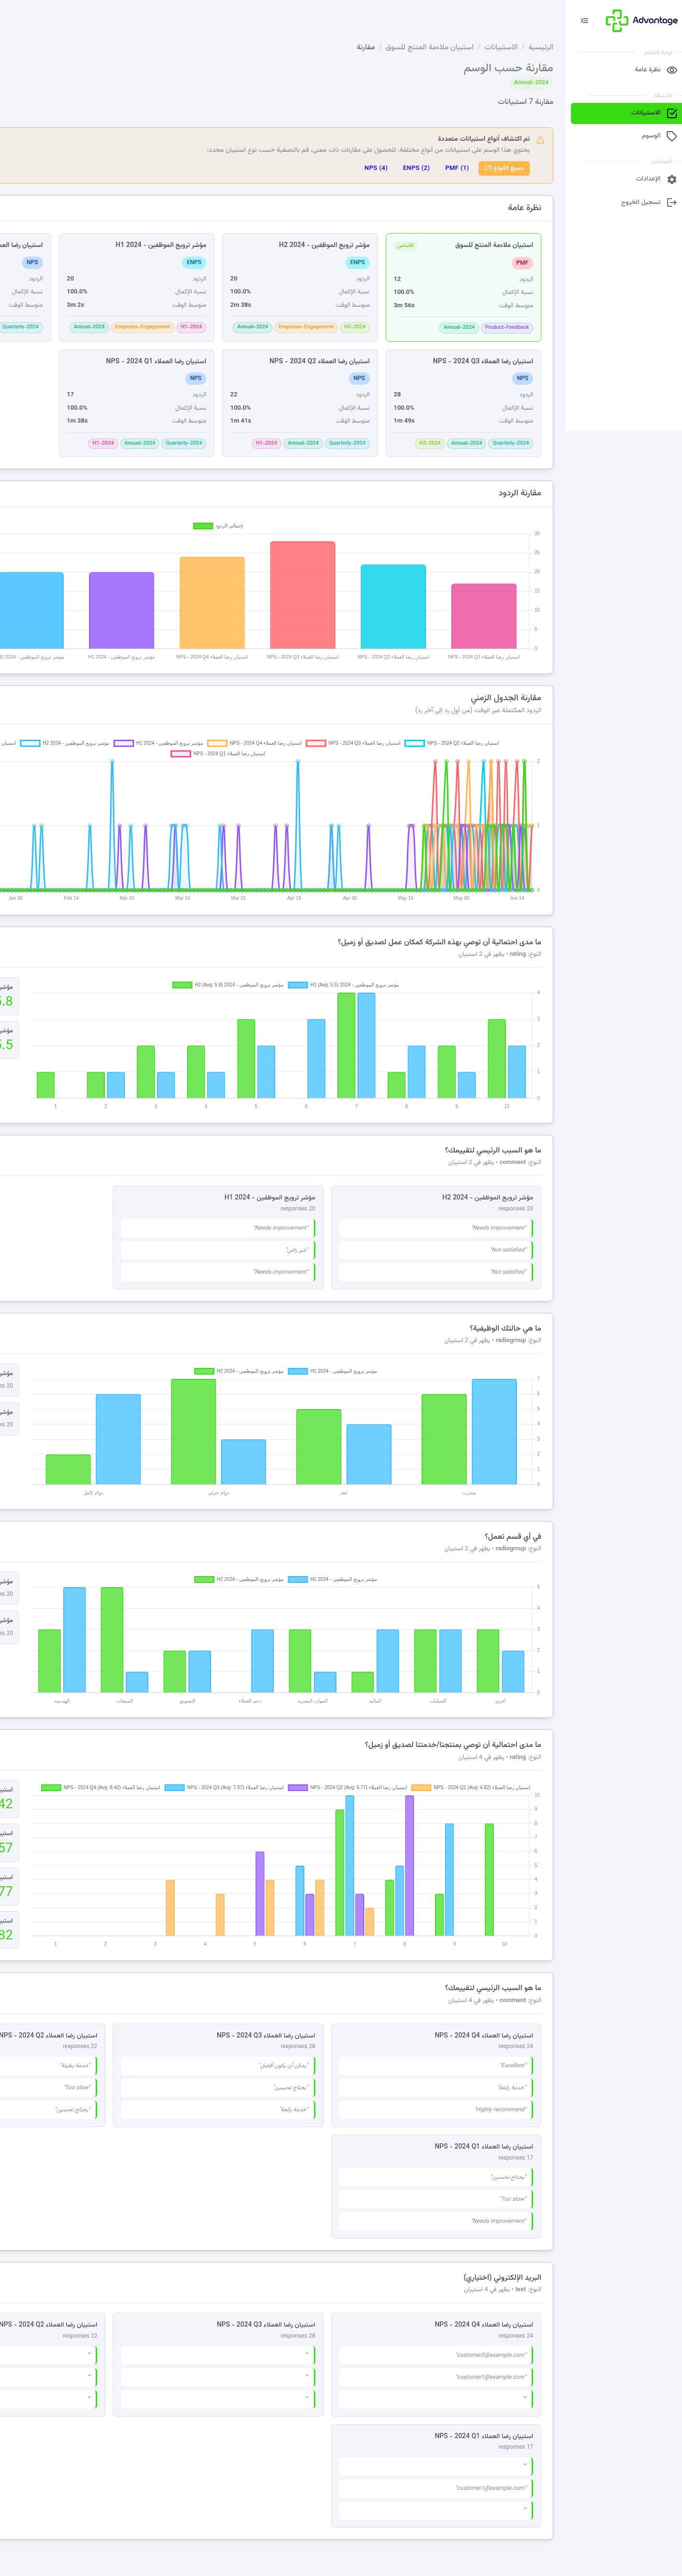The width and height of the screenshot is (682, 2576).
Task: Click the '1m 49s' average time value
Action: click(x=404, y=421)
